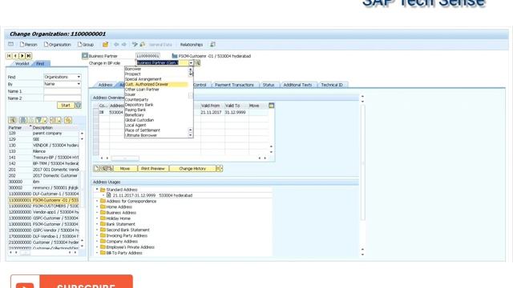Image resolution: width=513 pixels, height=288 pixels.
Task: Open the Additional Texts tab
Action: tap(297, 85)
